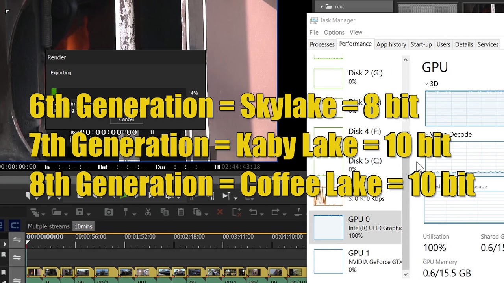Open dropdown arrow next to undo icon

pos(262,215)
